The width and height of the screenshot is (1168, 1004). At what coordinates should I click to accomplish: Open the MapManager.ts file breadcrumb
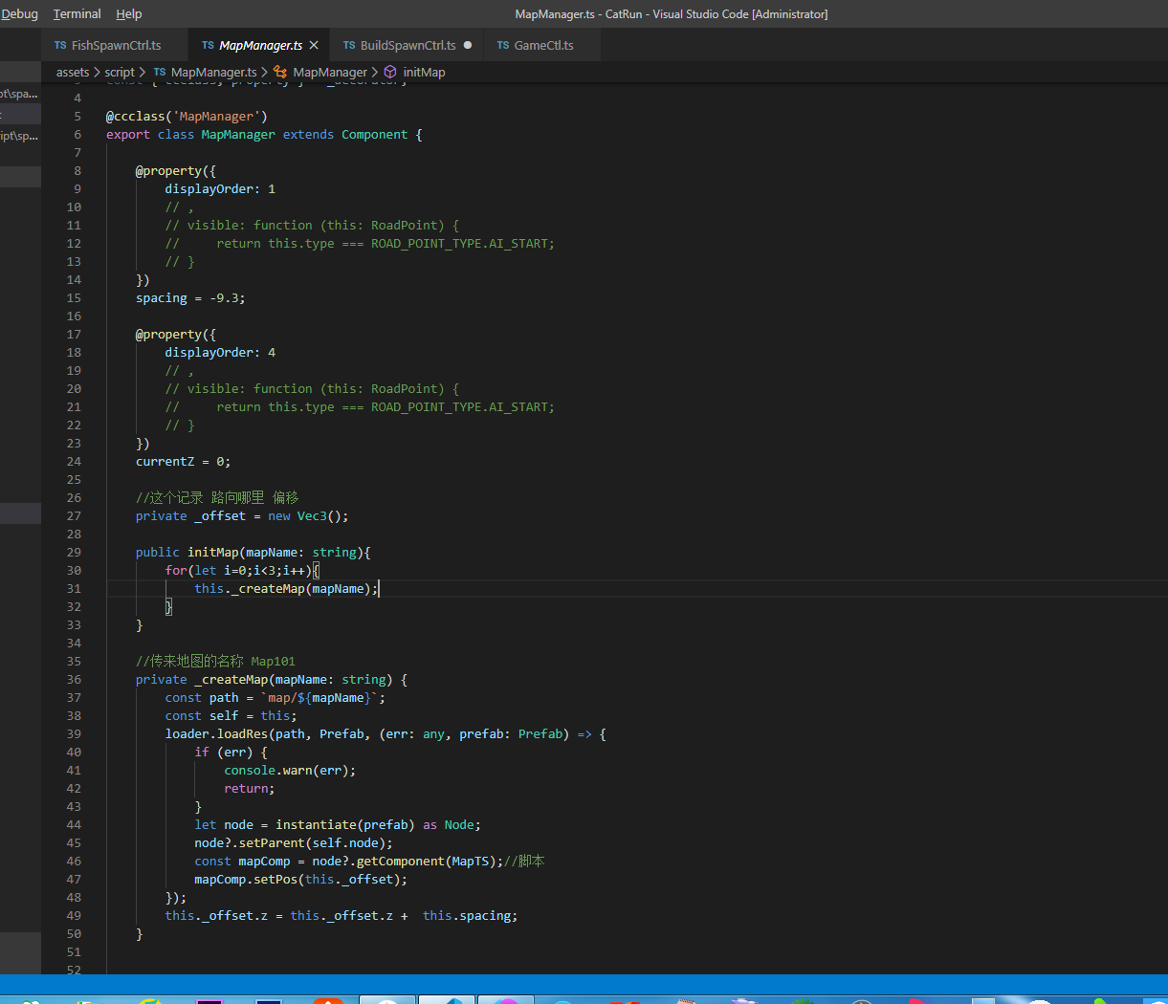pos(213,73)
